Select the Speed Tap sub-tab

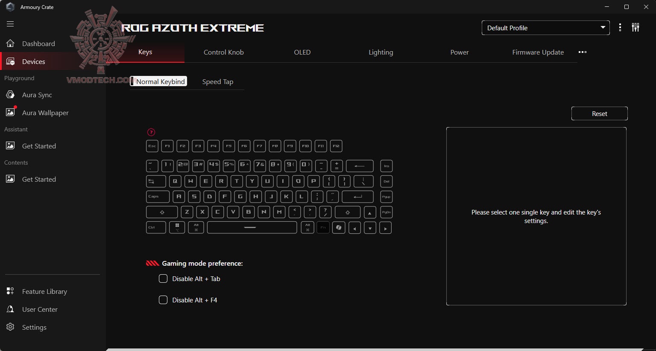[x=218, y=81]
